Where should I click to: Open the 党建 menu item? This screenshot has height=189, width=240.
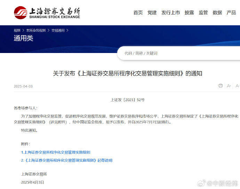click(x=152, y=13)
